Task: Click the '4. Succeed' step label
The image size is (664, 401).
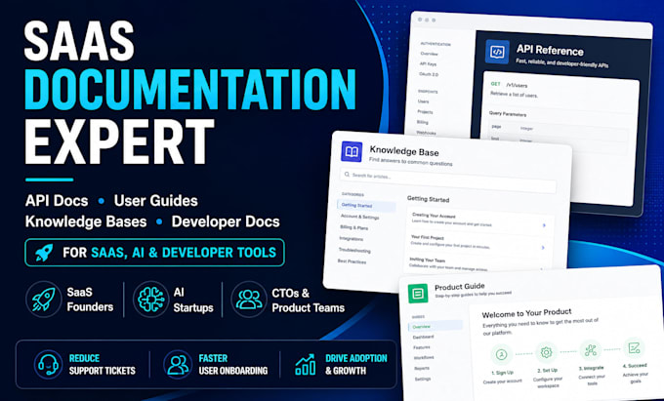Action: tap(635, 366)
